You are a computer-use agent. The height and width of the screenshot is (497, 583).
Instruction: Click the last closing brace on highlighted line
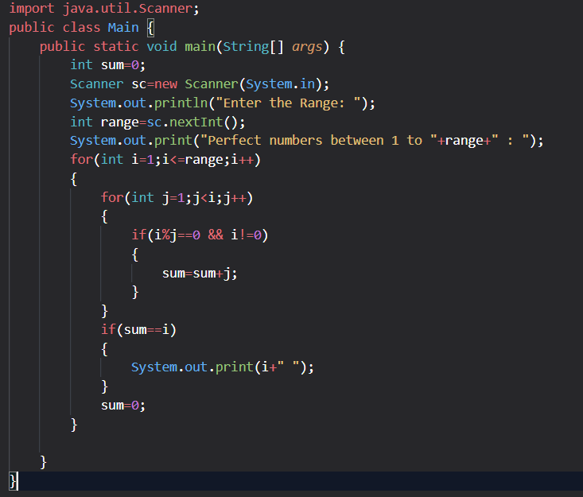pyautogui.click(x=13, y=481)
